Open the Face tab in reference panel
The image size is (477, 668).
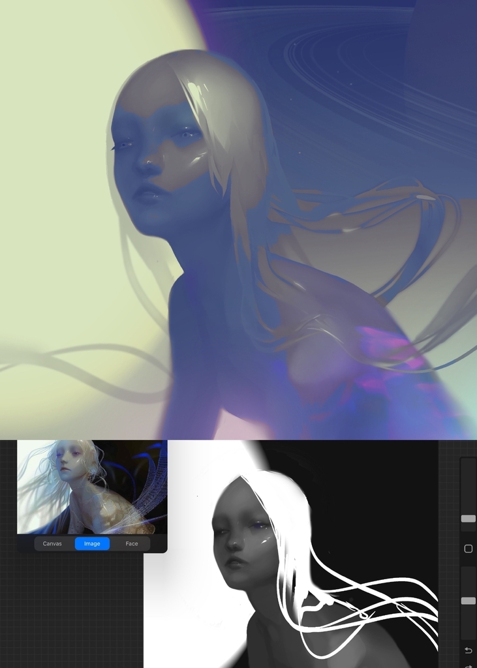point(132,543)
